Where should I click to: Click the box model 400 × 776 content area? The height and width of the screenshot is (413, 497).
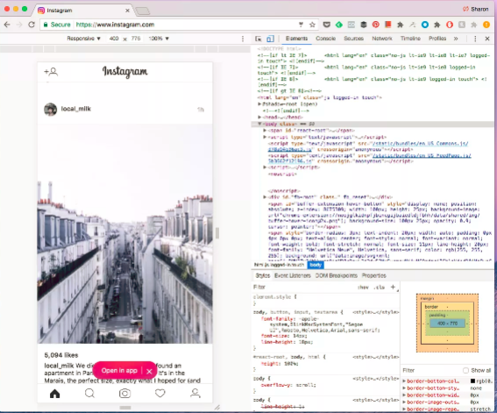click(447, 324)
